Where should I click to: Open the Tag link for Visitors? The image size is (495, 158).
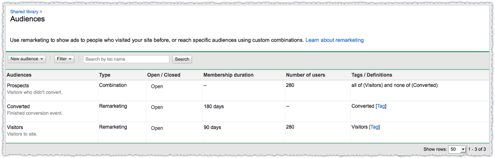(x=375, y=127)
